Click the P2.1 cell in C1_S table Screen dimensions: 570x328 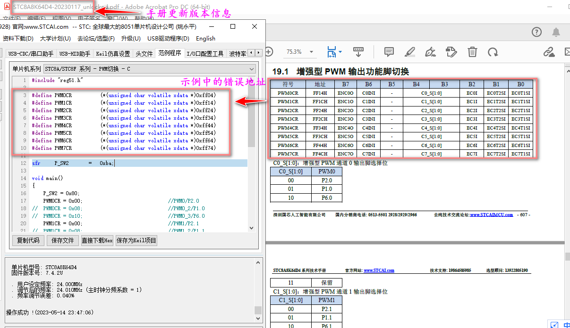[327, 309]
